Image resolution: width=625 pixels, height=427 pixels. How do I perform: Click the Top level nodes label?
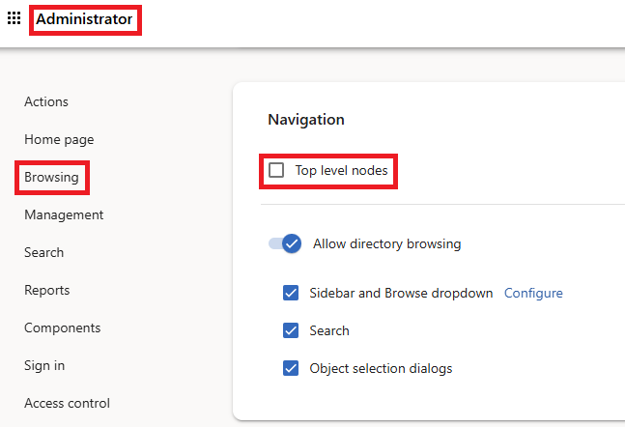341,170
